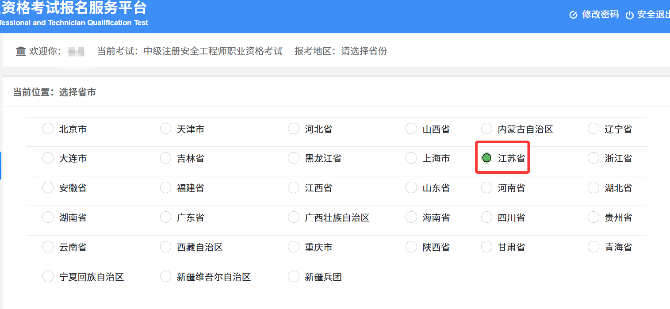Choose 宁夏回族自治区 in the last row
Screen dimensions: 670x309
tap(48, 276)
